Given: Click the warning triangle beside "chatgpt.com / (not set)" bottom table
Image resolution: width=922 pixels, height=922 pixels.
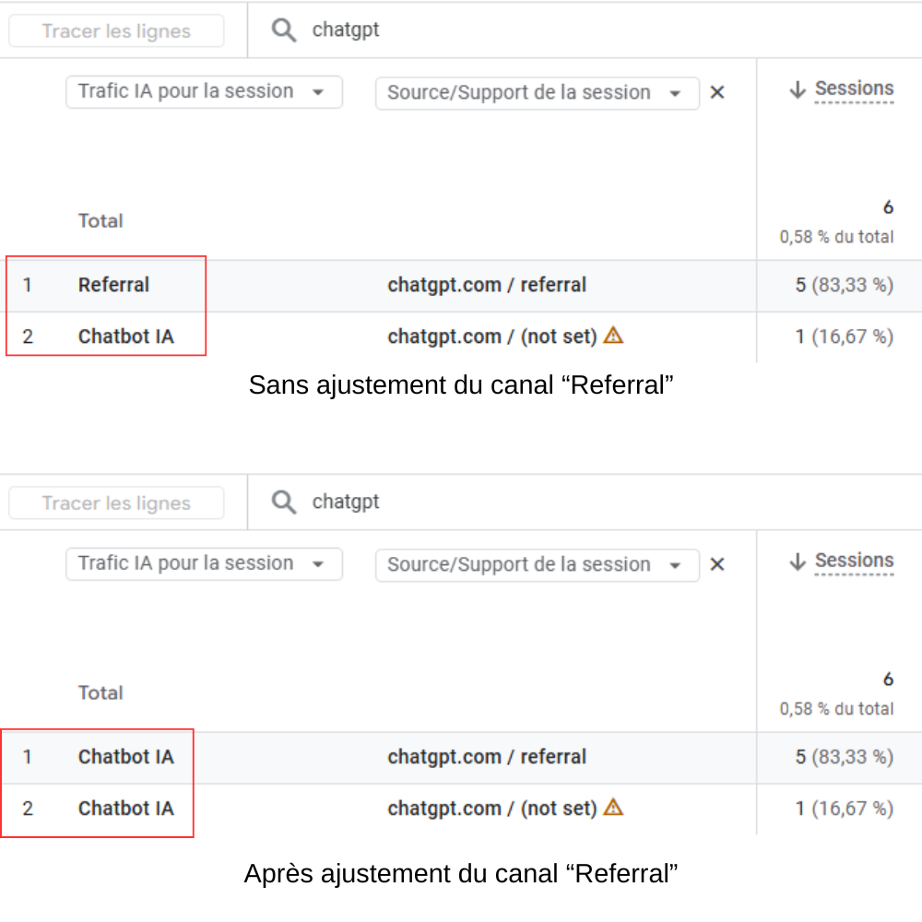Looking at the screenshot, I should (612, 809).
